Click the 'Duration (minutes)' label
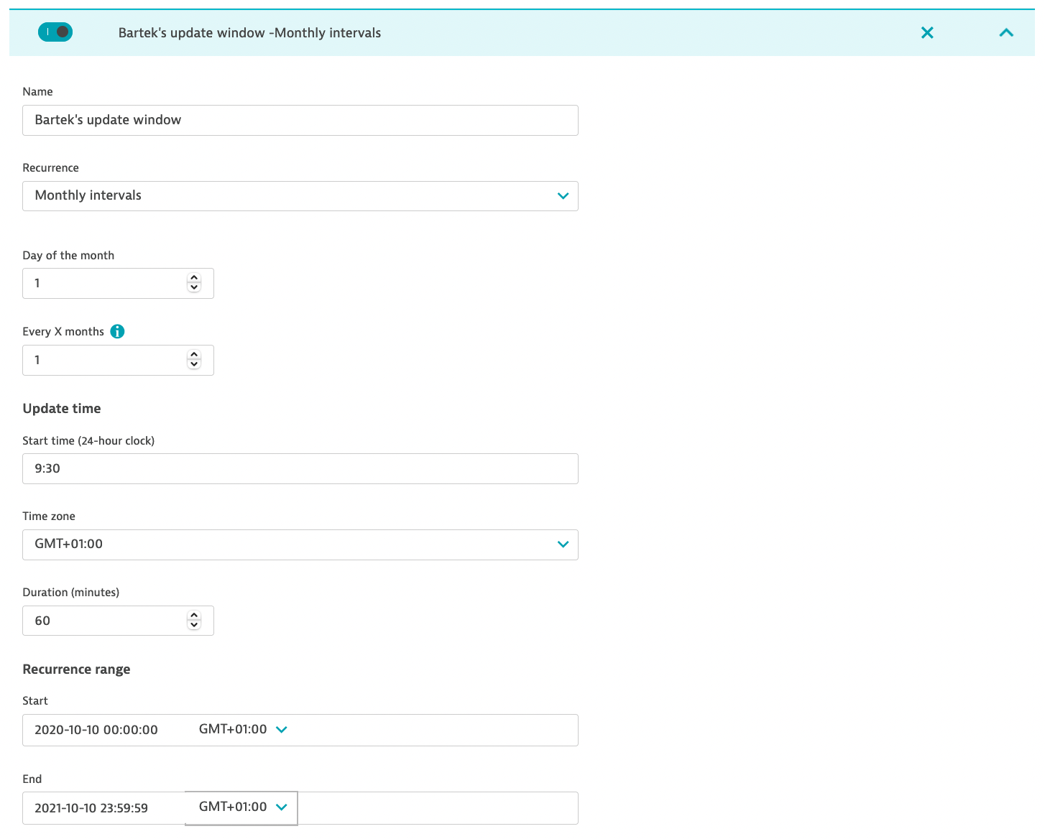 click(71, 593)
